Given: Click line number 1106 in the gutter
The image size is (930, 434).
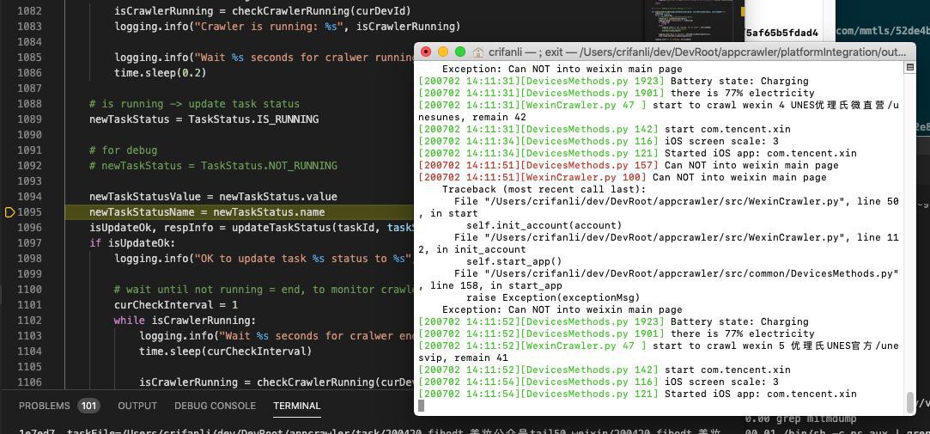Looking at the screenshot, I should (x=30, y=382).
